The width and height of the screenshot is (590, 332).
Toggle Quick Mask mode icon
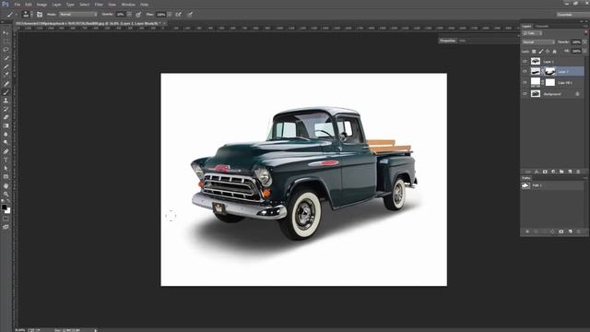point(6,219)
